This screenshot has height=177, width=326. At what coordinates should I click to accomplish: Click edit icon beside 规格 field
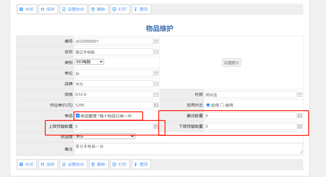156,94
